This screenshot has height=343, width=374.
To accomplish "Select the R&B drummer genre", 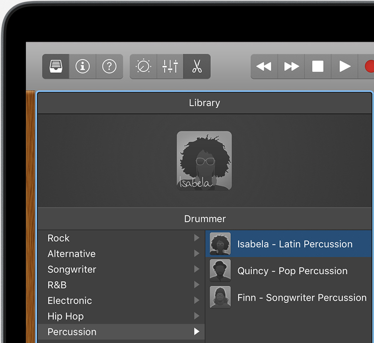I will click(121, 285).
